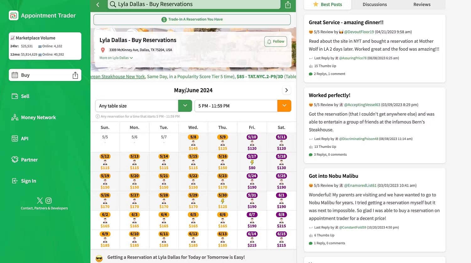Click the star icon on Best Posts
This screenshot has width=471, height=263.
316,4
